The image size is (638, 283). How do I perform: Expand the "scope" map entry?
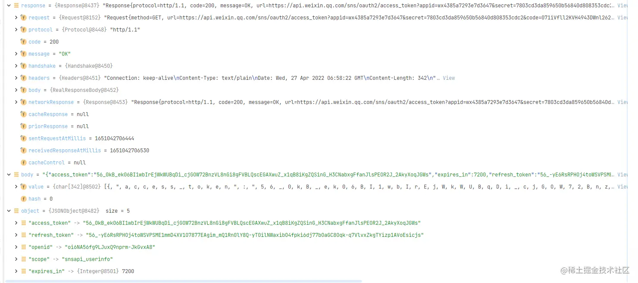pyautogui.click(x=16, y=259)
